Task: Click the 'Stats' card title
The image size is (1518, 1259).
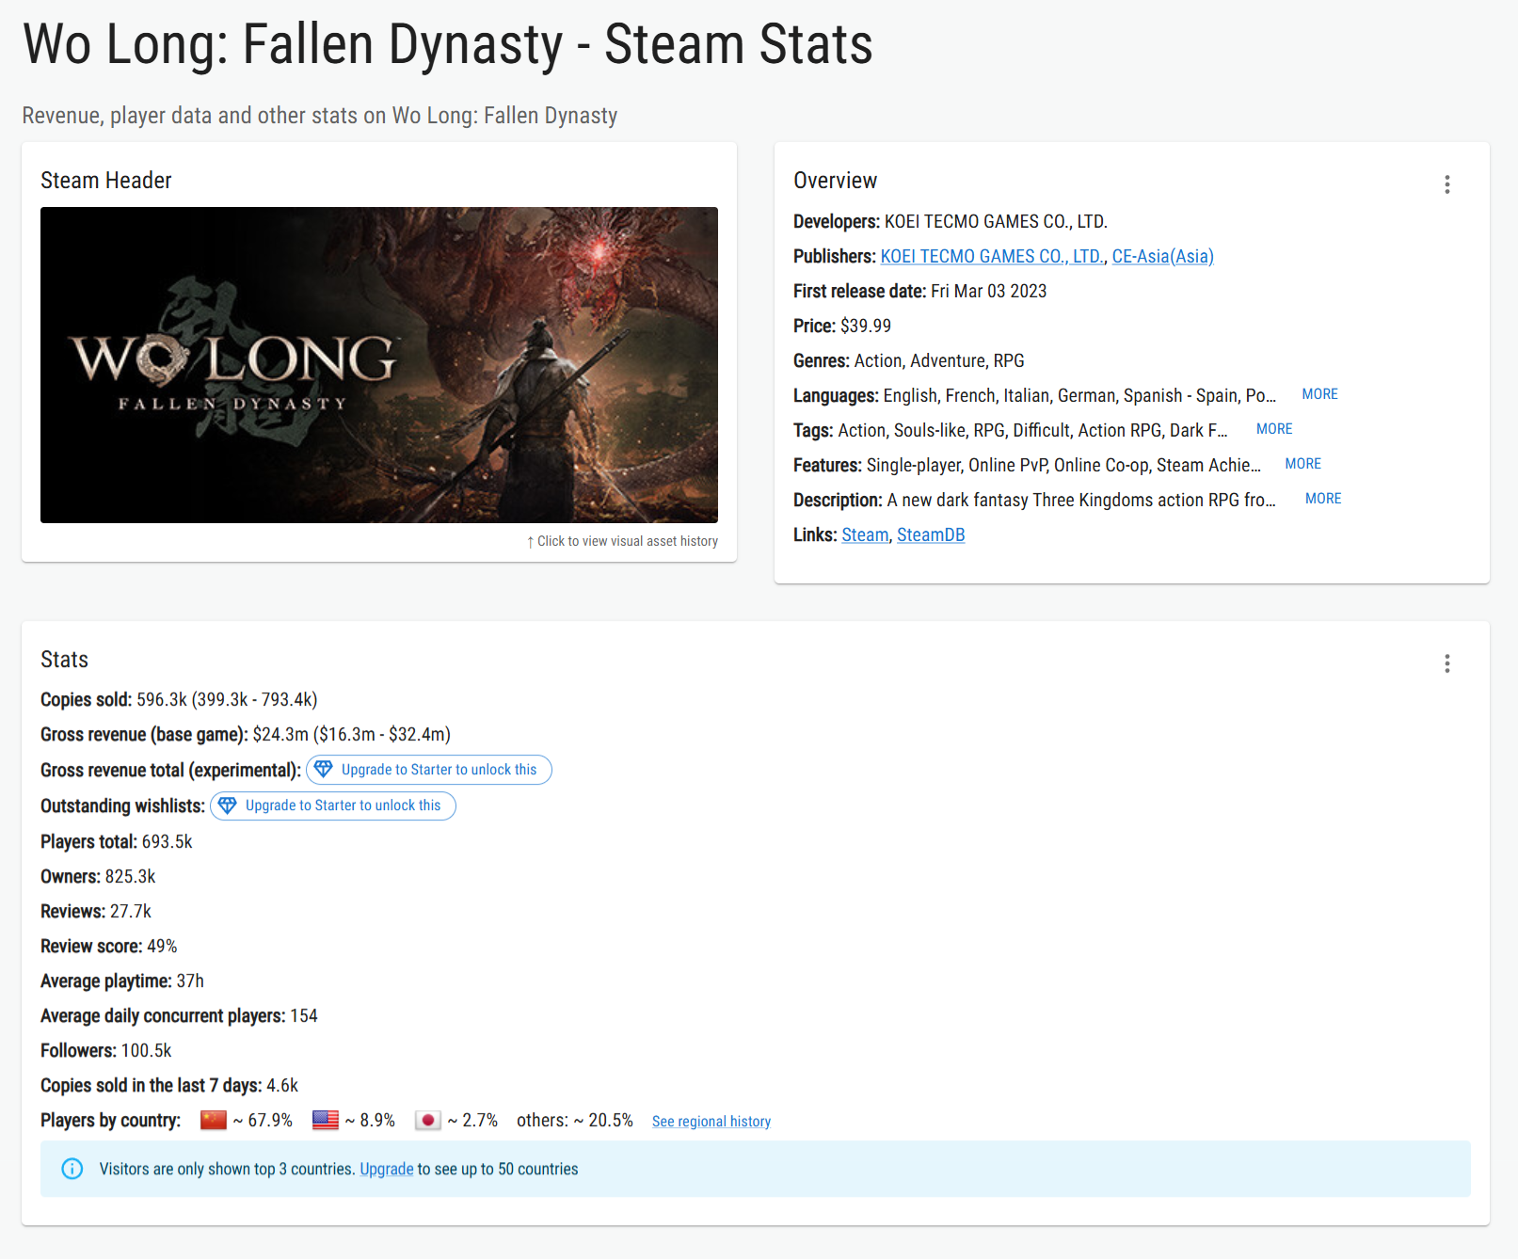Action: (64, 659)
